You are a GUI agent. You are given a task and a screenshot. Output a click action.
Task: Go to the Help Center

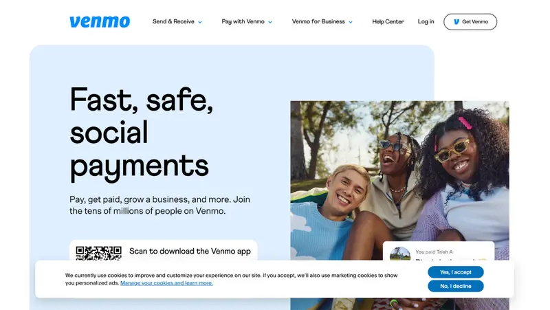click(388, 22)
